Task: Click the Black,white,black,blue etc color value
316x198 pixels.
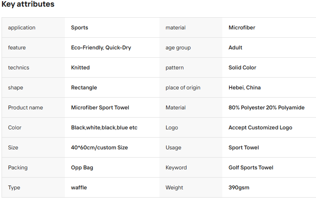Action: pyautogui.click(x=104, y=127)
